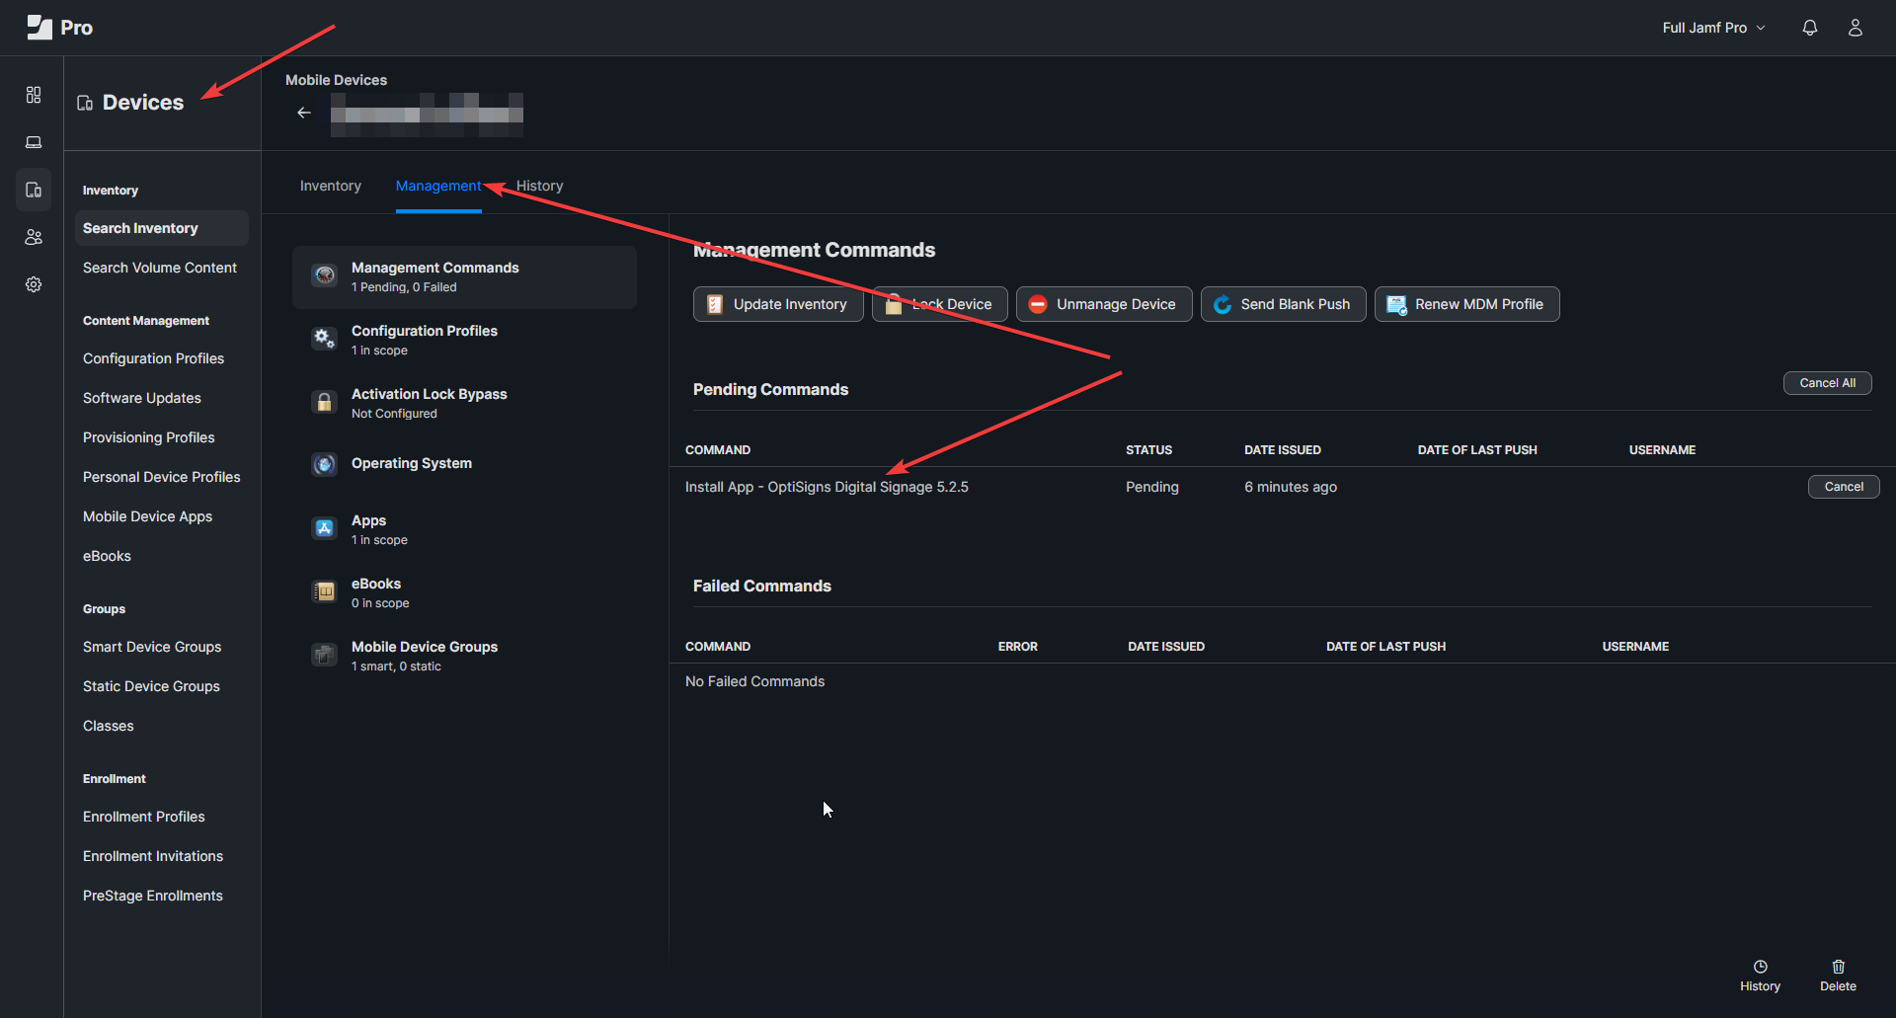Viewport: 1896px width, 1018px height.
Task: Click the back arrow next to device name
Action: click(x=304, y=113)
